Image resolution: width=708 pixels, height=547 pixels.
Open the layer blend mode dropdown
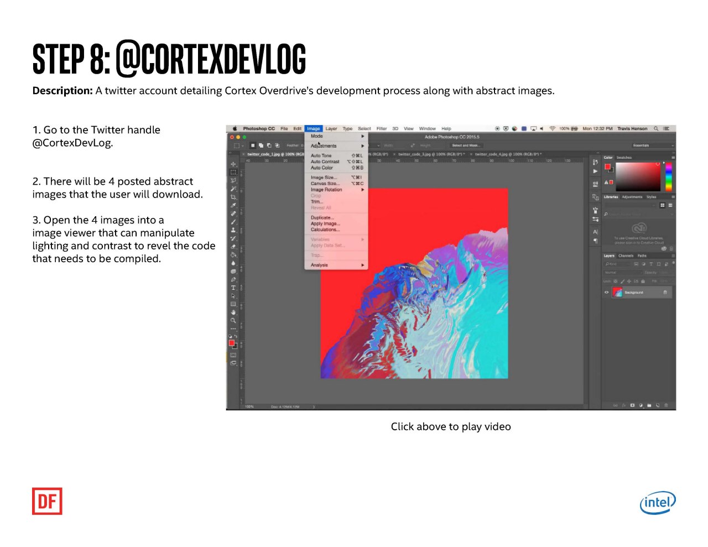(623, 273)
